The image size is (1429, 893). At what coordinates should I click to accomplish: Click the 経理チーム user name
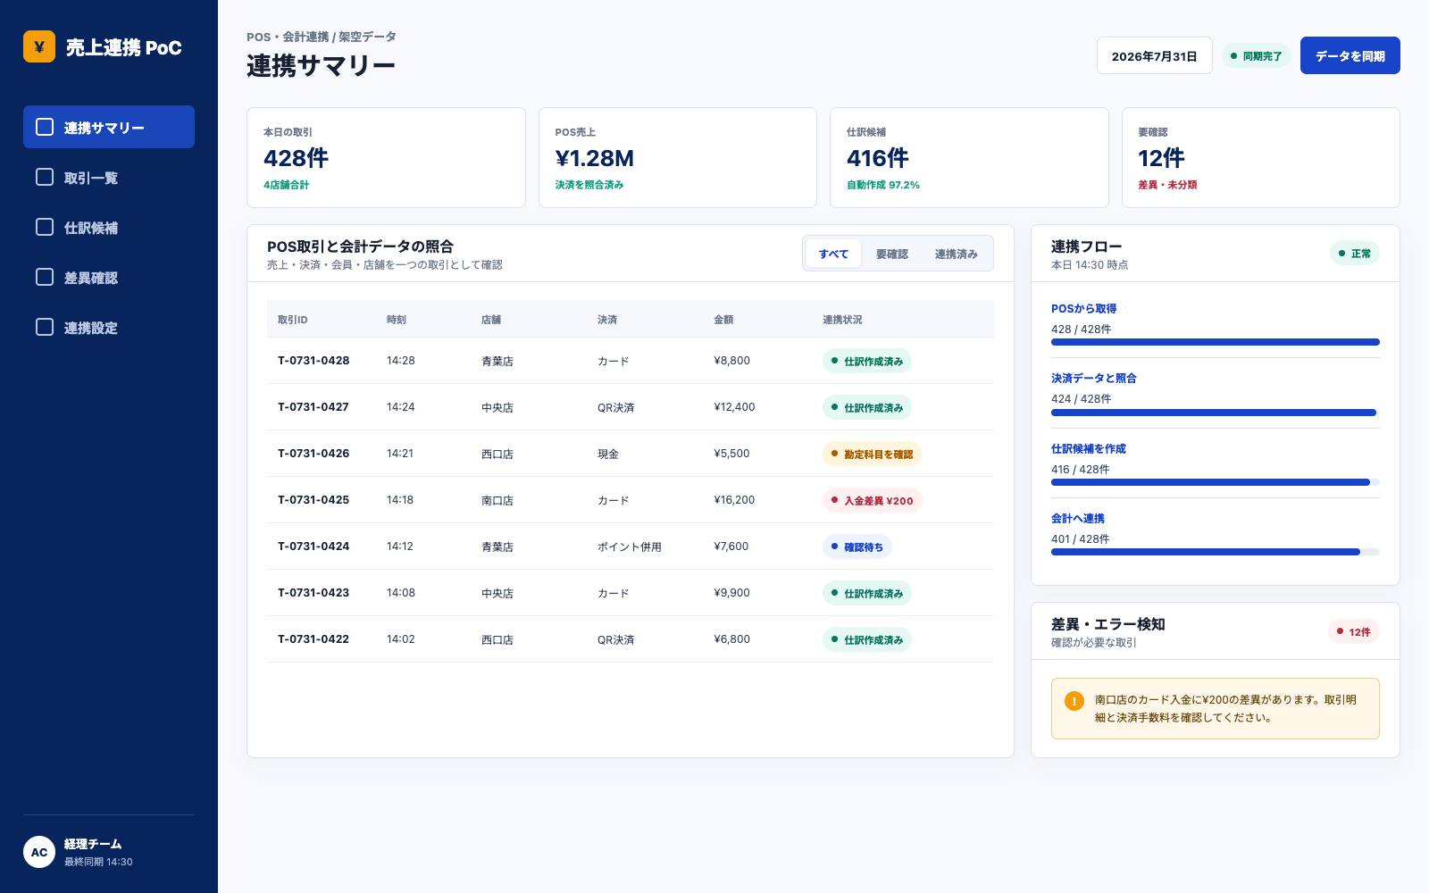pyautogui.click(x=93, y=844)
